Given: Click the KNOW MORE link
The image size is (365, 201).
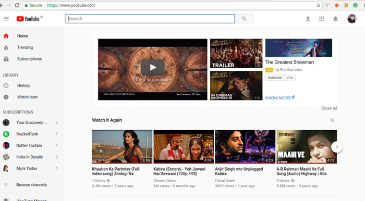Looking at the screenshot, I should [280, 98].
